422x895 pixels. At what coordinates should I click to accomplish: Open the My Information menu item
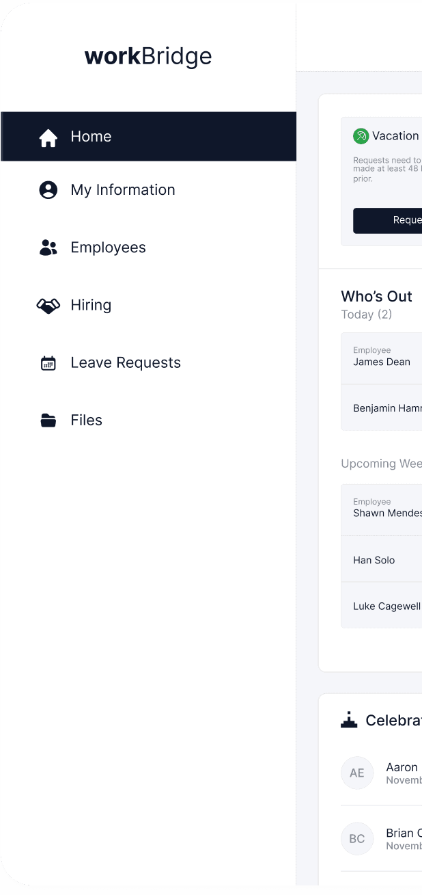click(123, 190)
